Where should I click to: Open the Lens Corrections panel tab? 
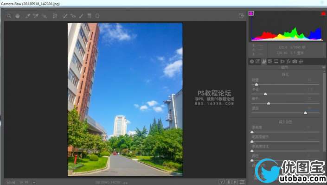(282, 61)
